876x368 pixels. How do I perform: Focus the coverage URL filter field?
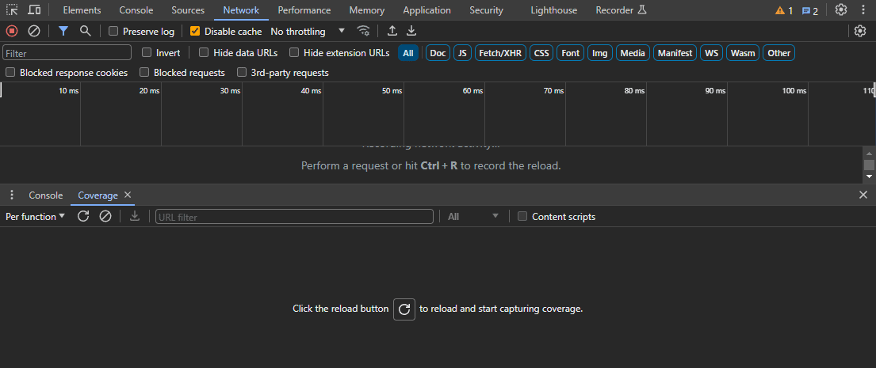pyautogui.click(x=294, y=216)
